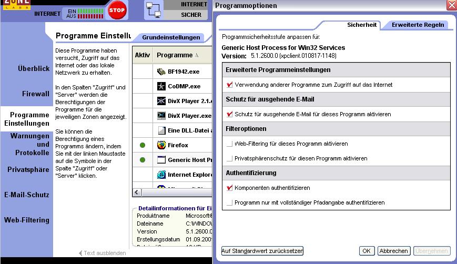
Task: Click the OK button
Action: click(x=367, y=251)
